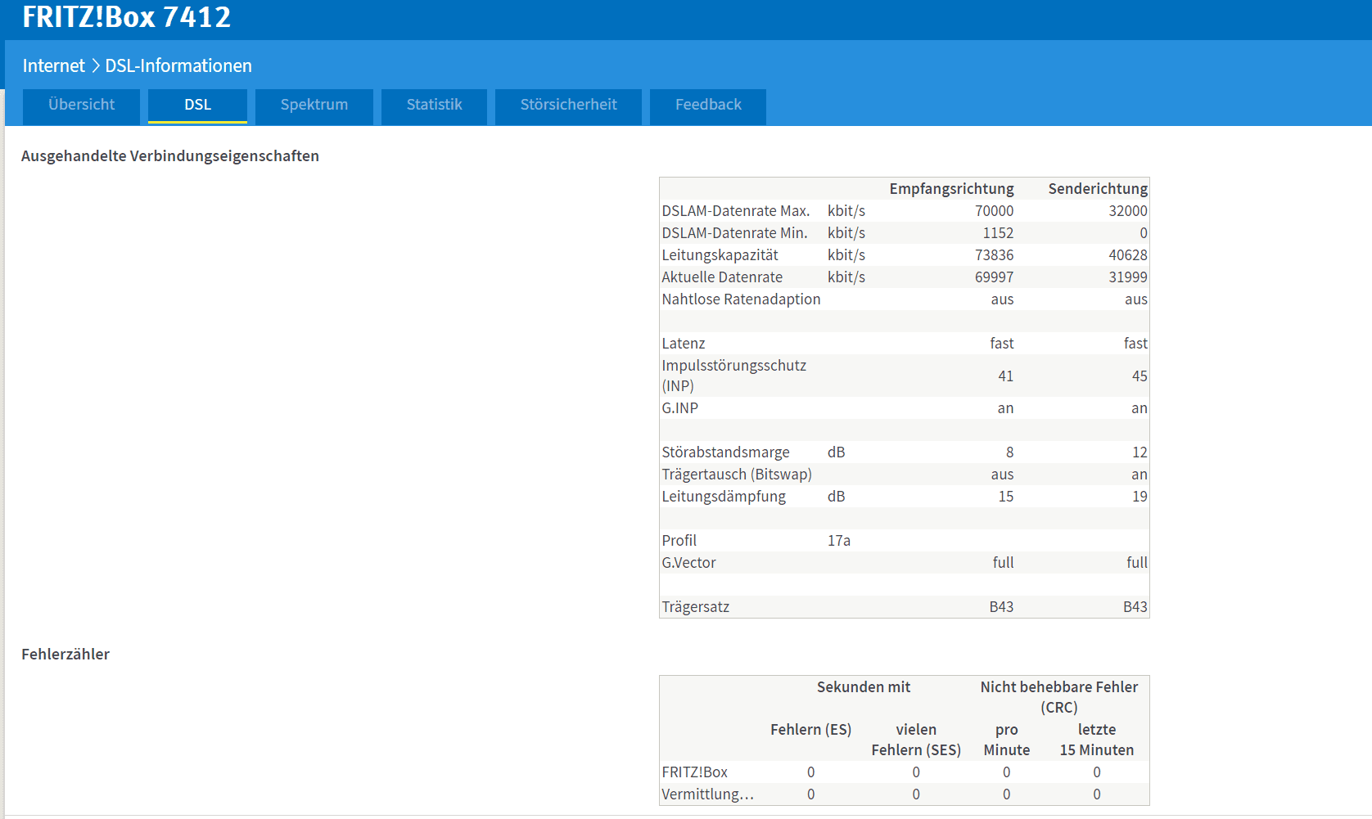
Task: Click the pro Minute column header
Action: click(1006, 740)
